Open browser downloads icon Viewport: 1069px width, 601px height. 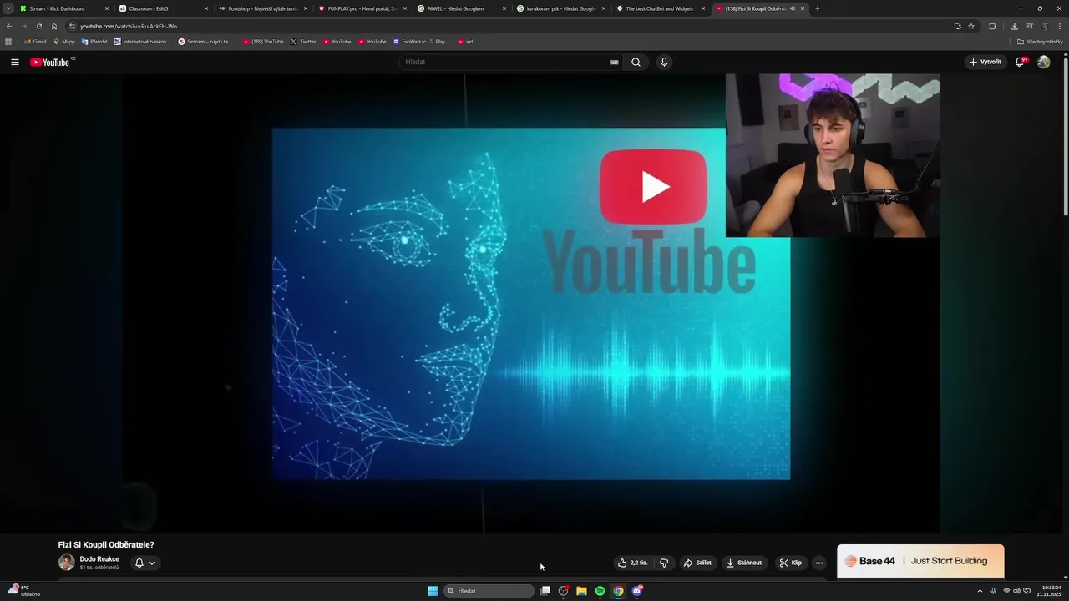pyautogui.click(x=1014, y=26)
